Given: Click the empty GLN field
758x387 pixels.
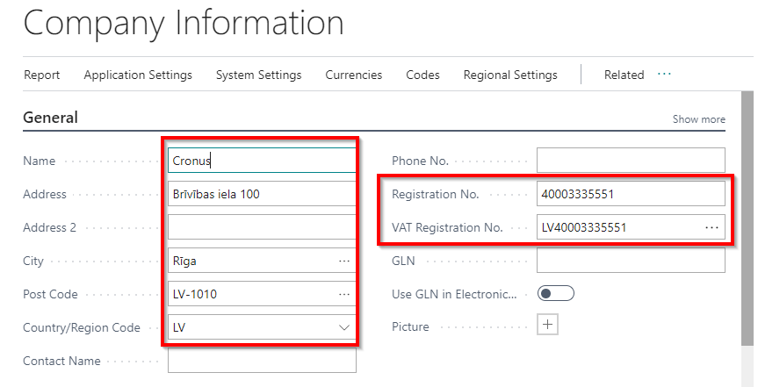Looking at the screenshot, I should coord(631,261).
